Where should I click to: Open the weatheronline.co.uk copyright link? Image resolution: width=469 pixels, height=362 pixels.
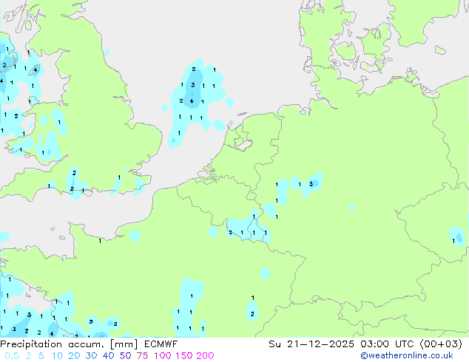click(407, 356)
